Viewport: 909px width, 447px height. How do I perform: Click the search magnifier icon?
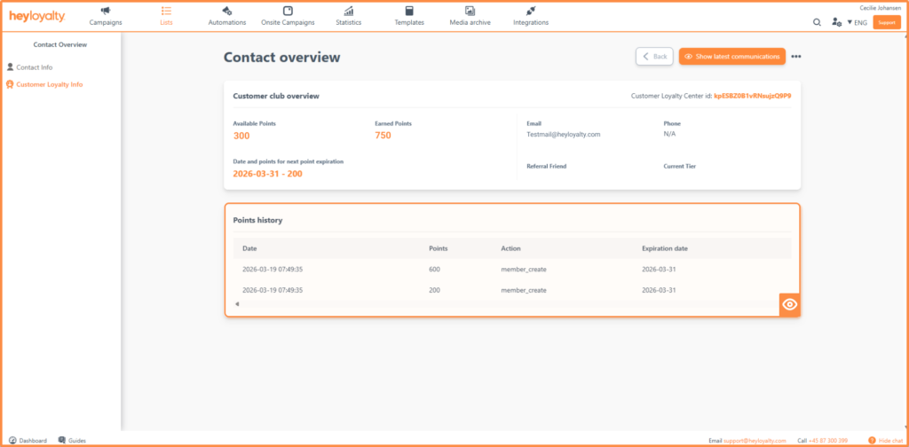817,22
